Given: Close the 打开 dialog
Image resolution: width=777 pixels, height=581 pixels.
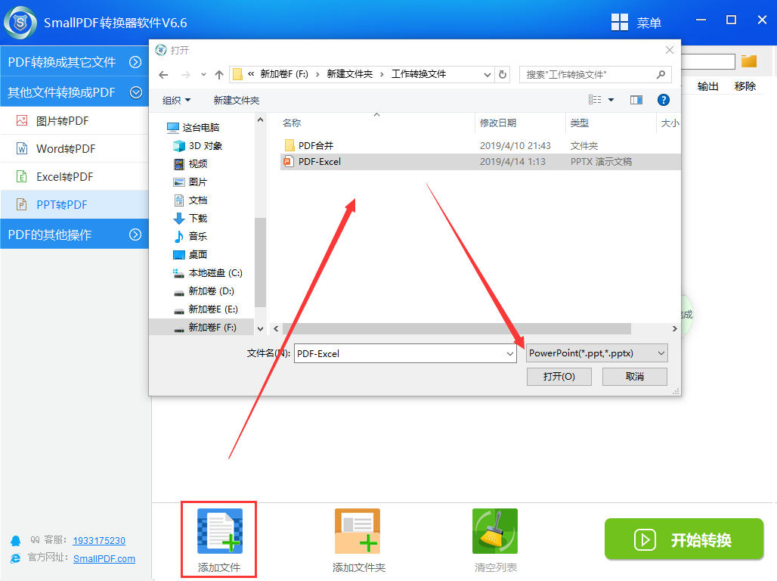Looking at the screenshot, I should pos(670,50).
